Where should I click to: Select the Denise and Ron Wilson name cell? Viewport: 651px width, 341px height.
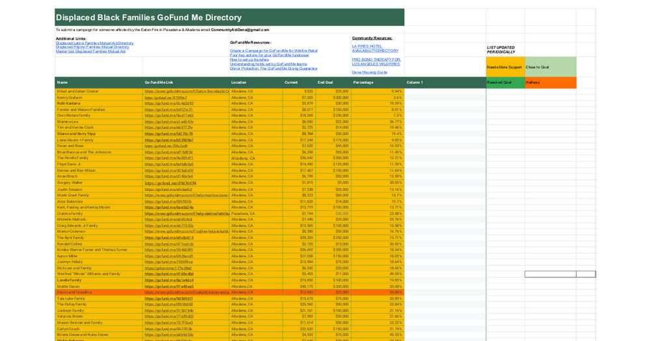click(99, 170)
